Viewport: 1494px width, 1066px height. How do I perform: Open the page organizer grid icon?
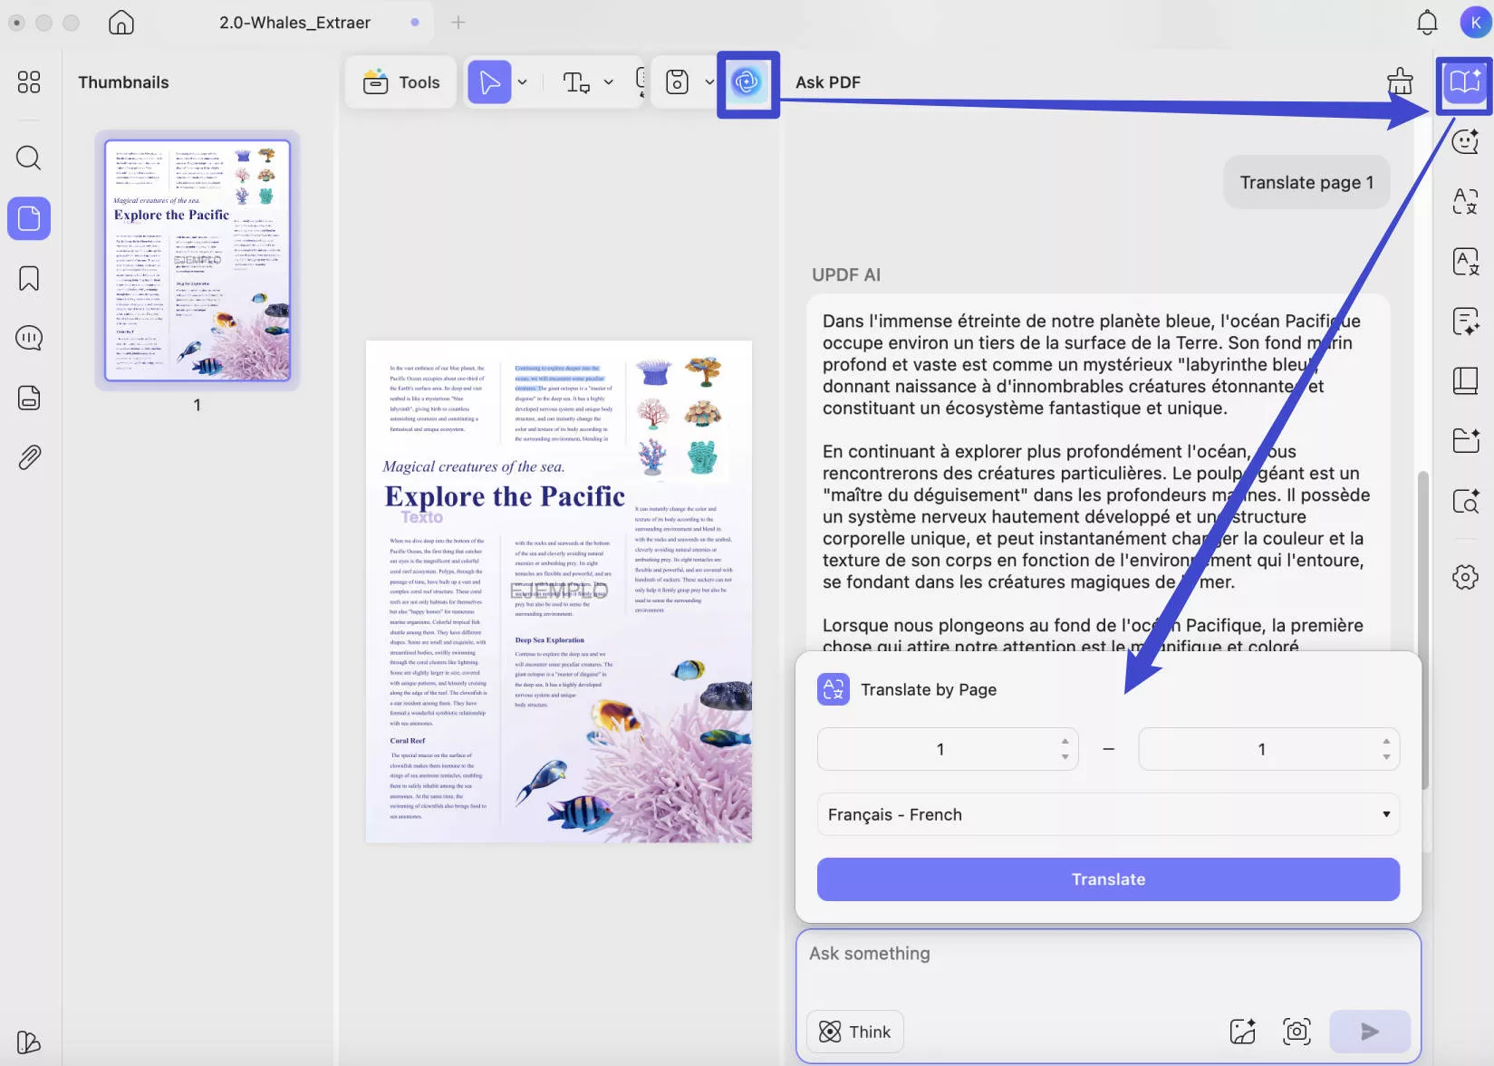pyautogui.click(x=29, y=82)
